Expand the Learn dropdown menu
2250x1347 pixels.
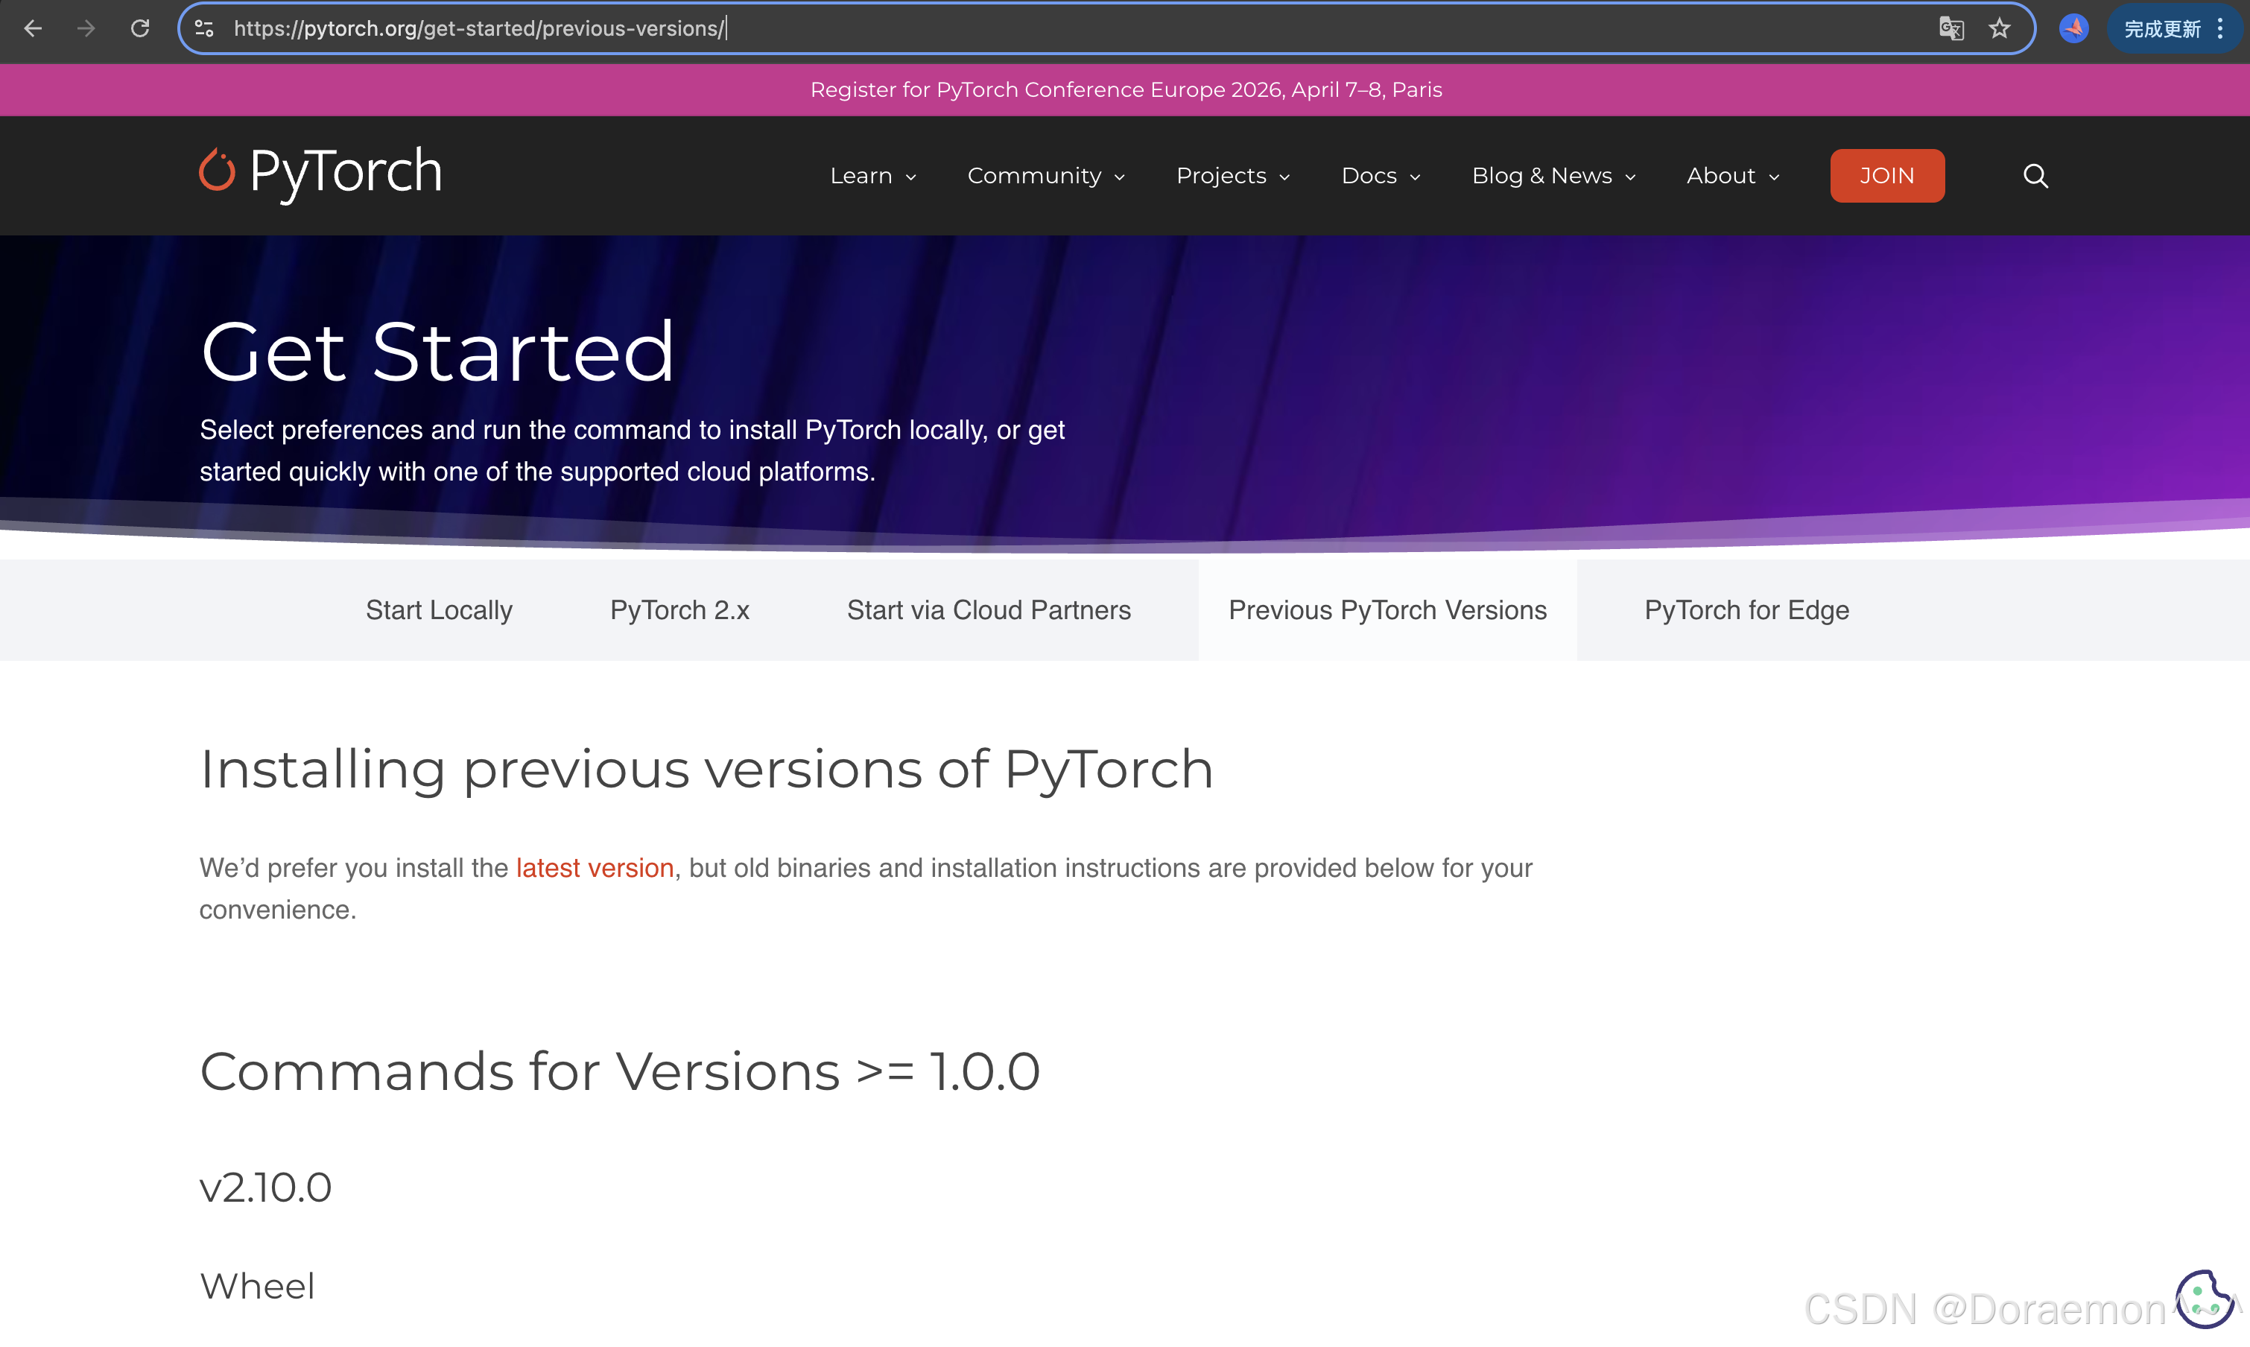(x=872, y=175)
